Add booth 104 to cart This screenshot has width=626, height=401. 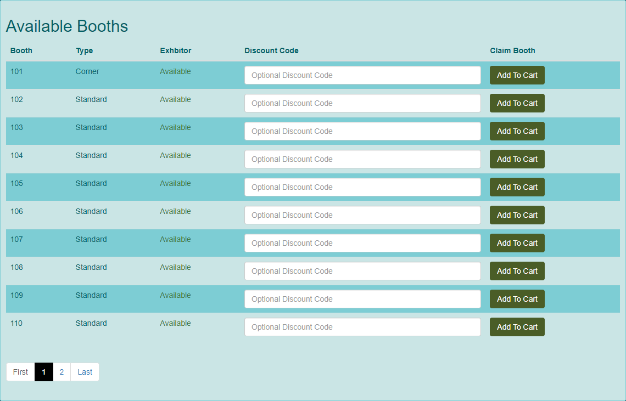[x=517, y=159]
